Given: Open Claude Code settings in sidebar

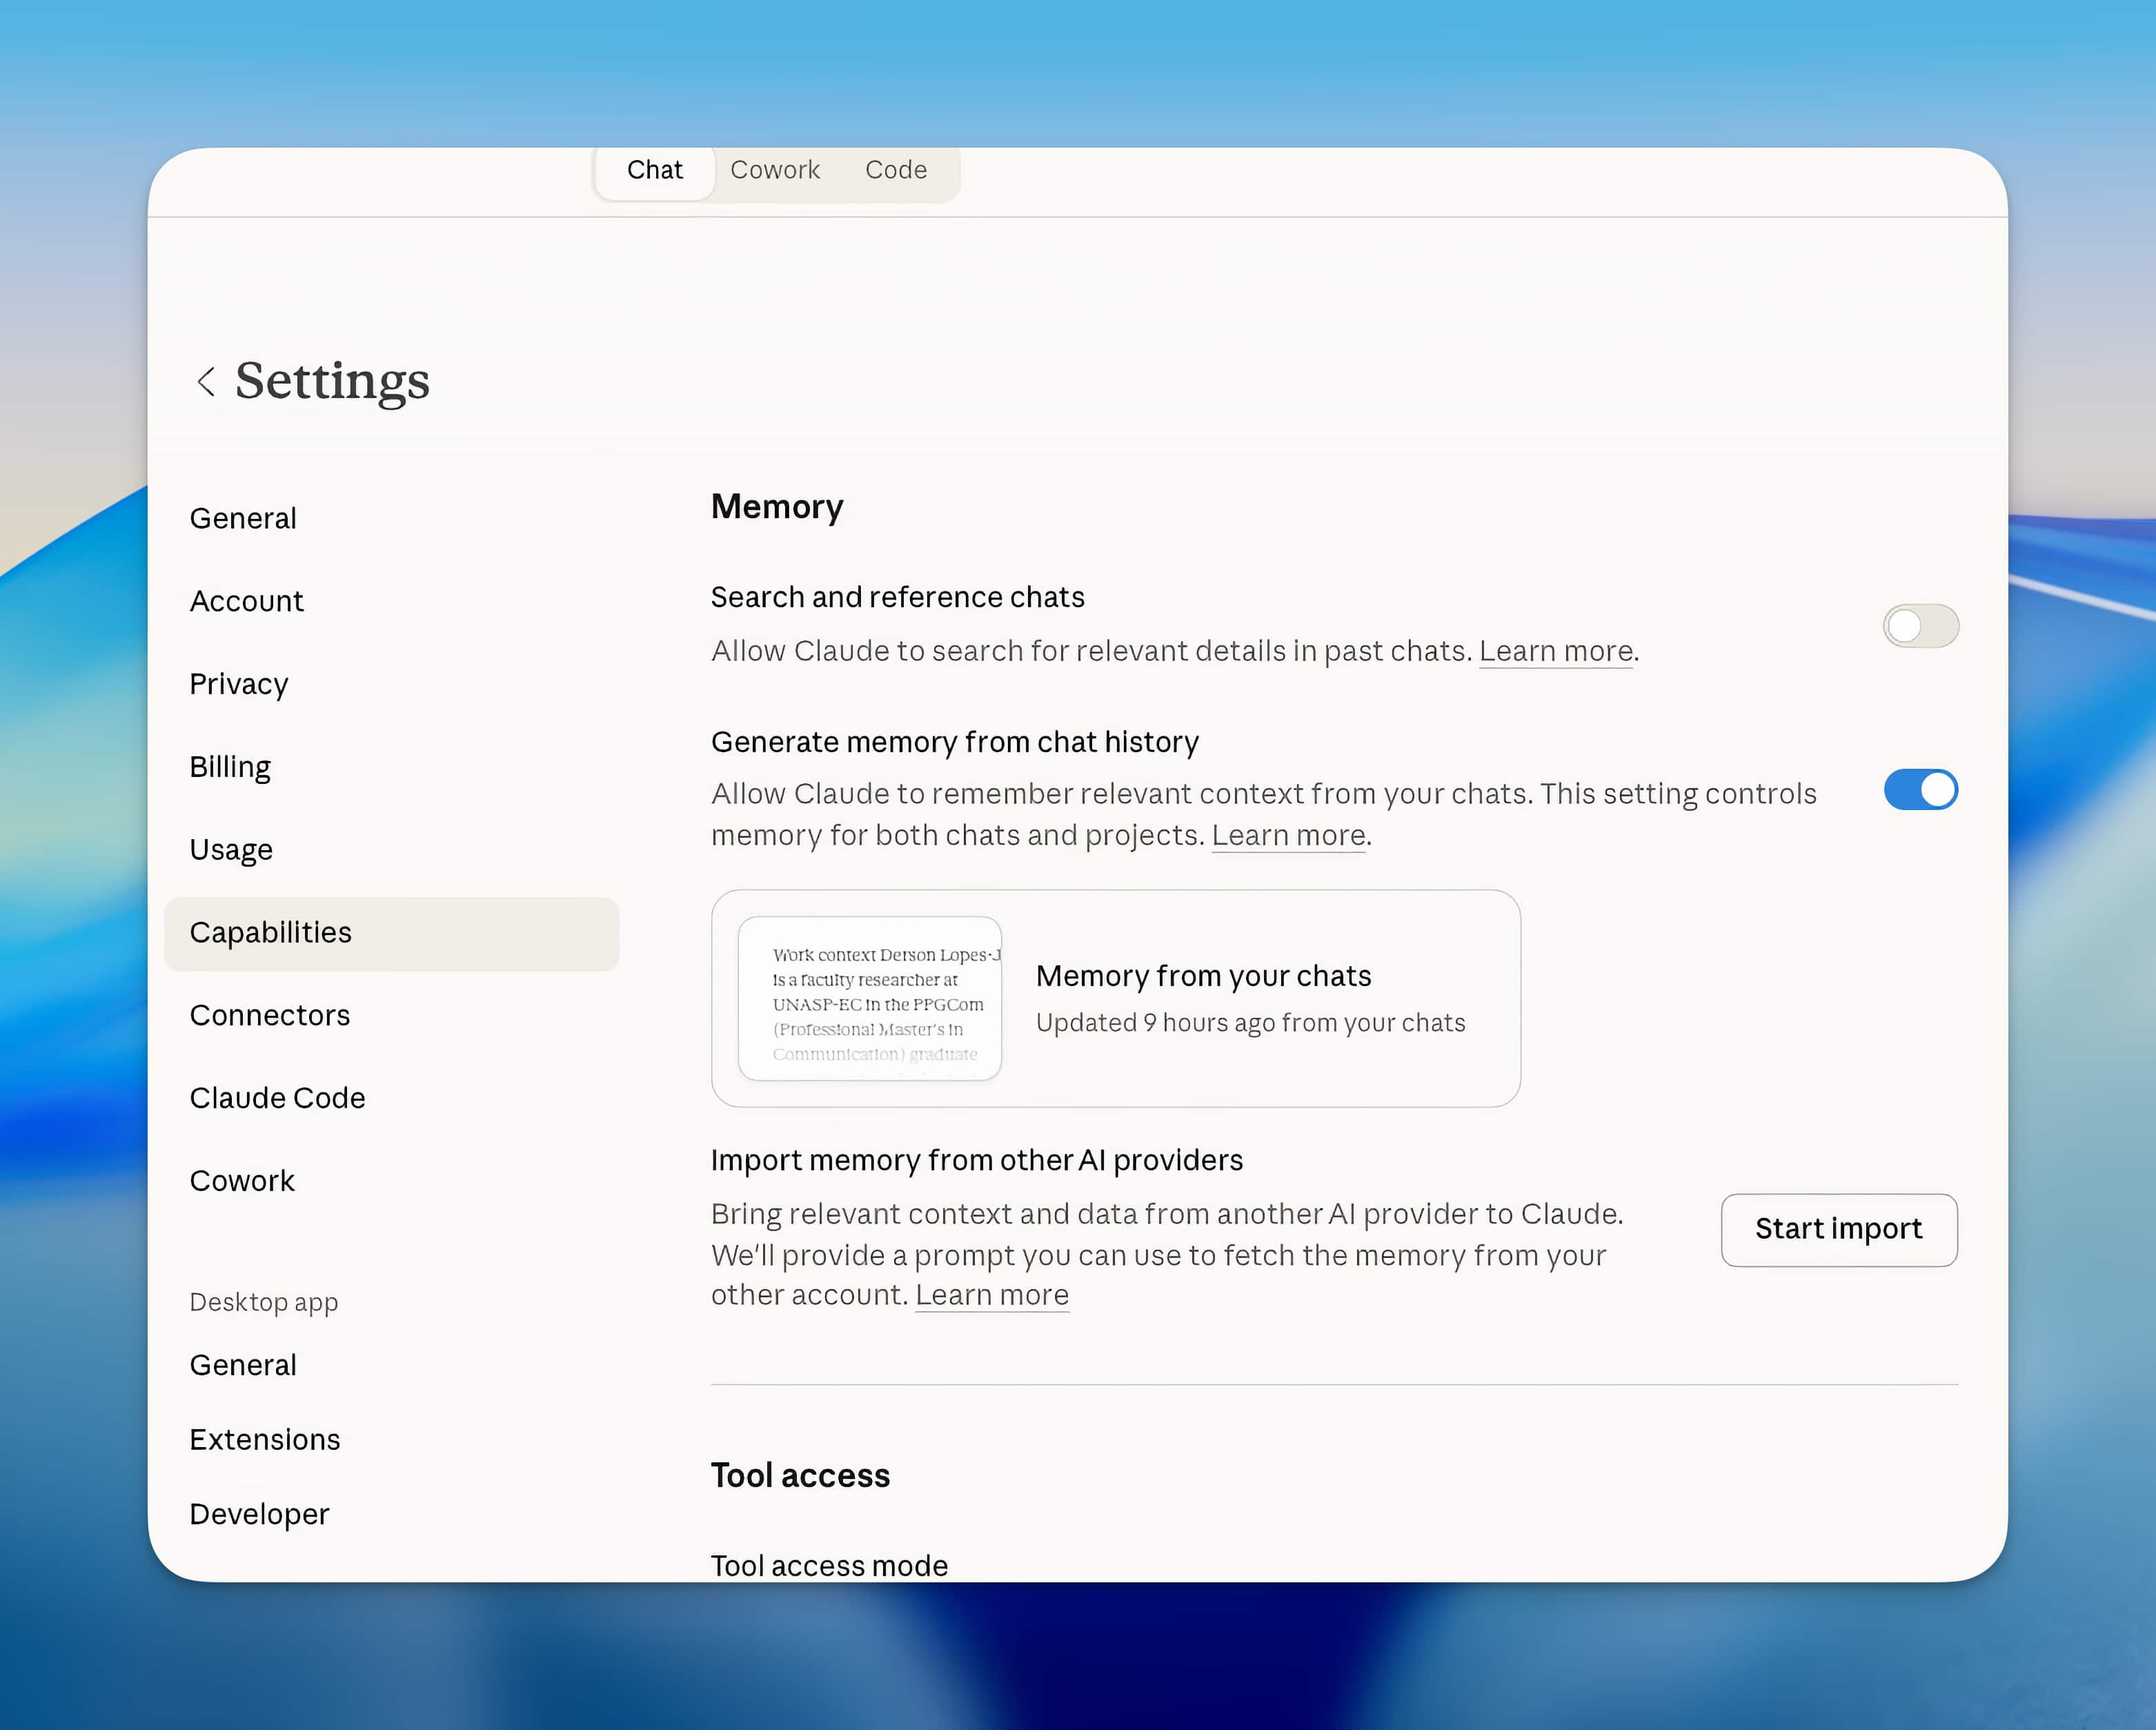Looking at the screenshot, I should point(277,1098).
